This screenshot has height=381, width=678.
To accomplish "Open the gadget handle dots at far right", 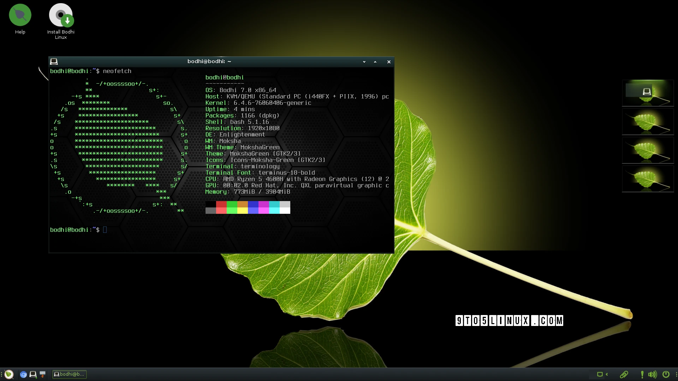I will click(676, 375).
